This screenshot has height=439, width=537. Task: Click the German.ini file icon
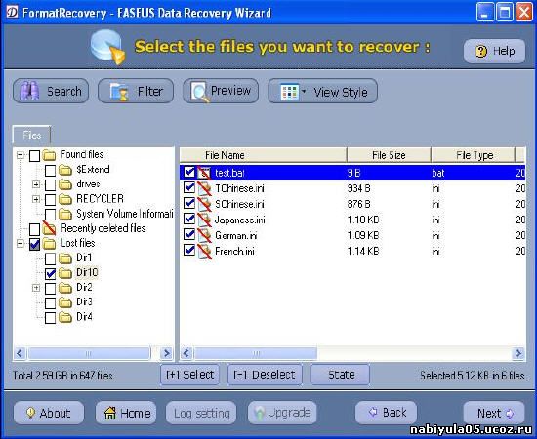click(x=204, y=235)
